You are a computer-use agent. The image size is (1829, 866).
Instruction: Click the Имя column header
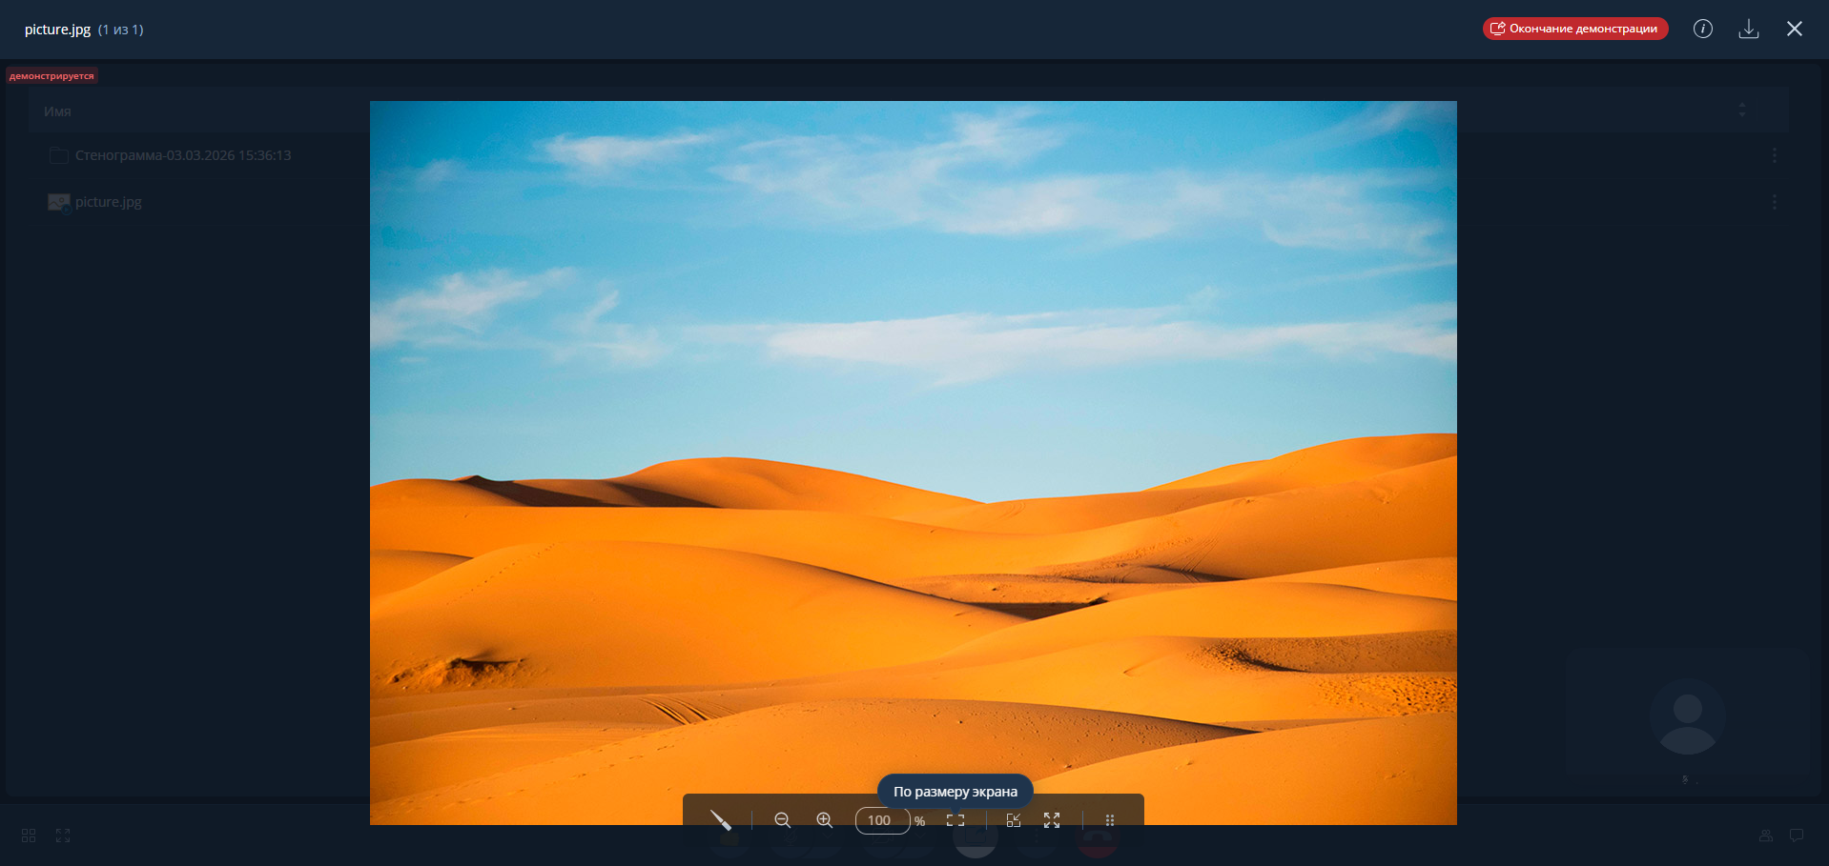[57, 111]
